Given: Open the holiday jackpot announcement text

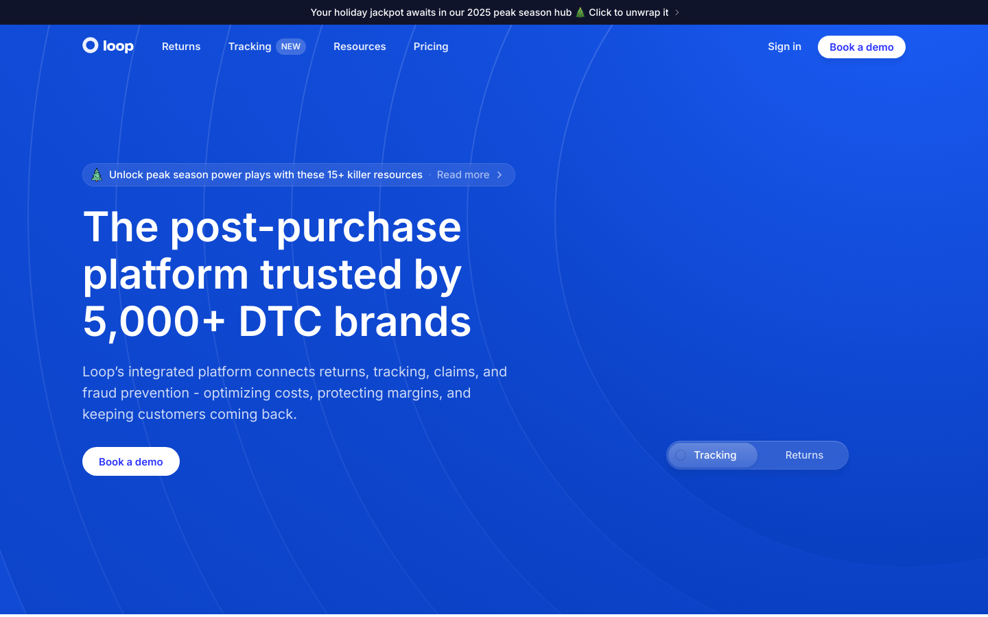Looking at the screenshot, I should (x=440, y=12).
